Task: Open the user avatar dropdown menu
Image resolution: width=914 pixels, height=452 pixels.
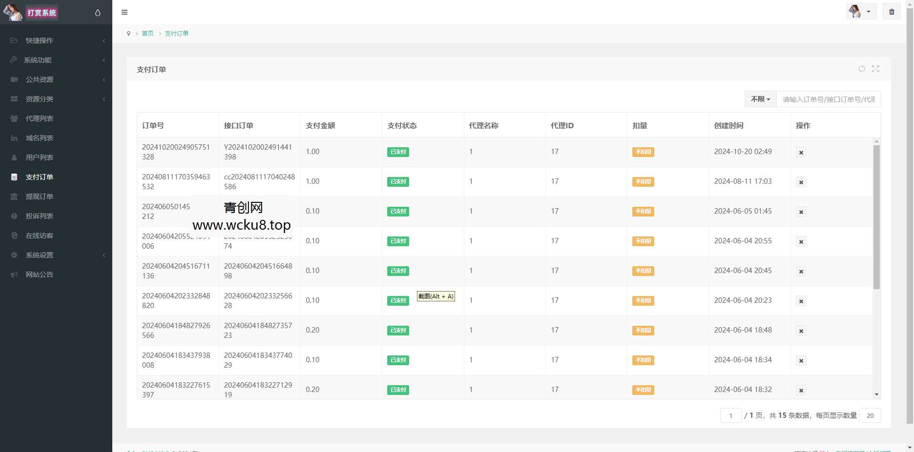Action: pyautogui.click(x=861, y=12)
